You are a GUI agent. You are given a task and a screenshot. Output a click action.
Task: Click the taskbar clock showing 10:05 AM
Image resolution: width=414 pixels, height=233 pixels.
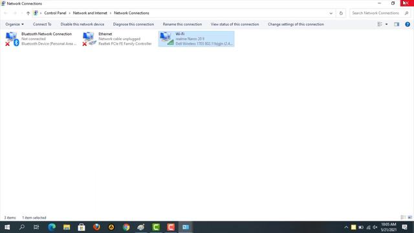(x=388, y=227)
